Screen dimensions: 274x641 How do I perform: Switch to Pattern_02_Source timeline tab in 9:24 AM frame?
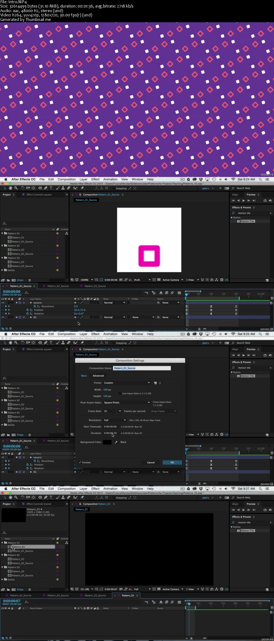click(58, 286)
